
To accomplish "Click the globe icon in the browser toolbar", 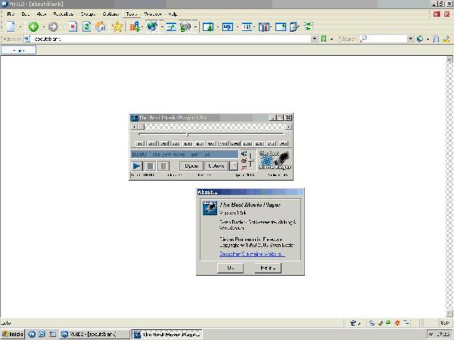I will (152, 27).
